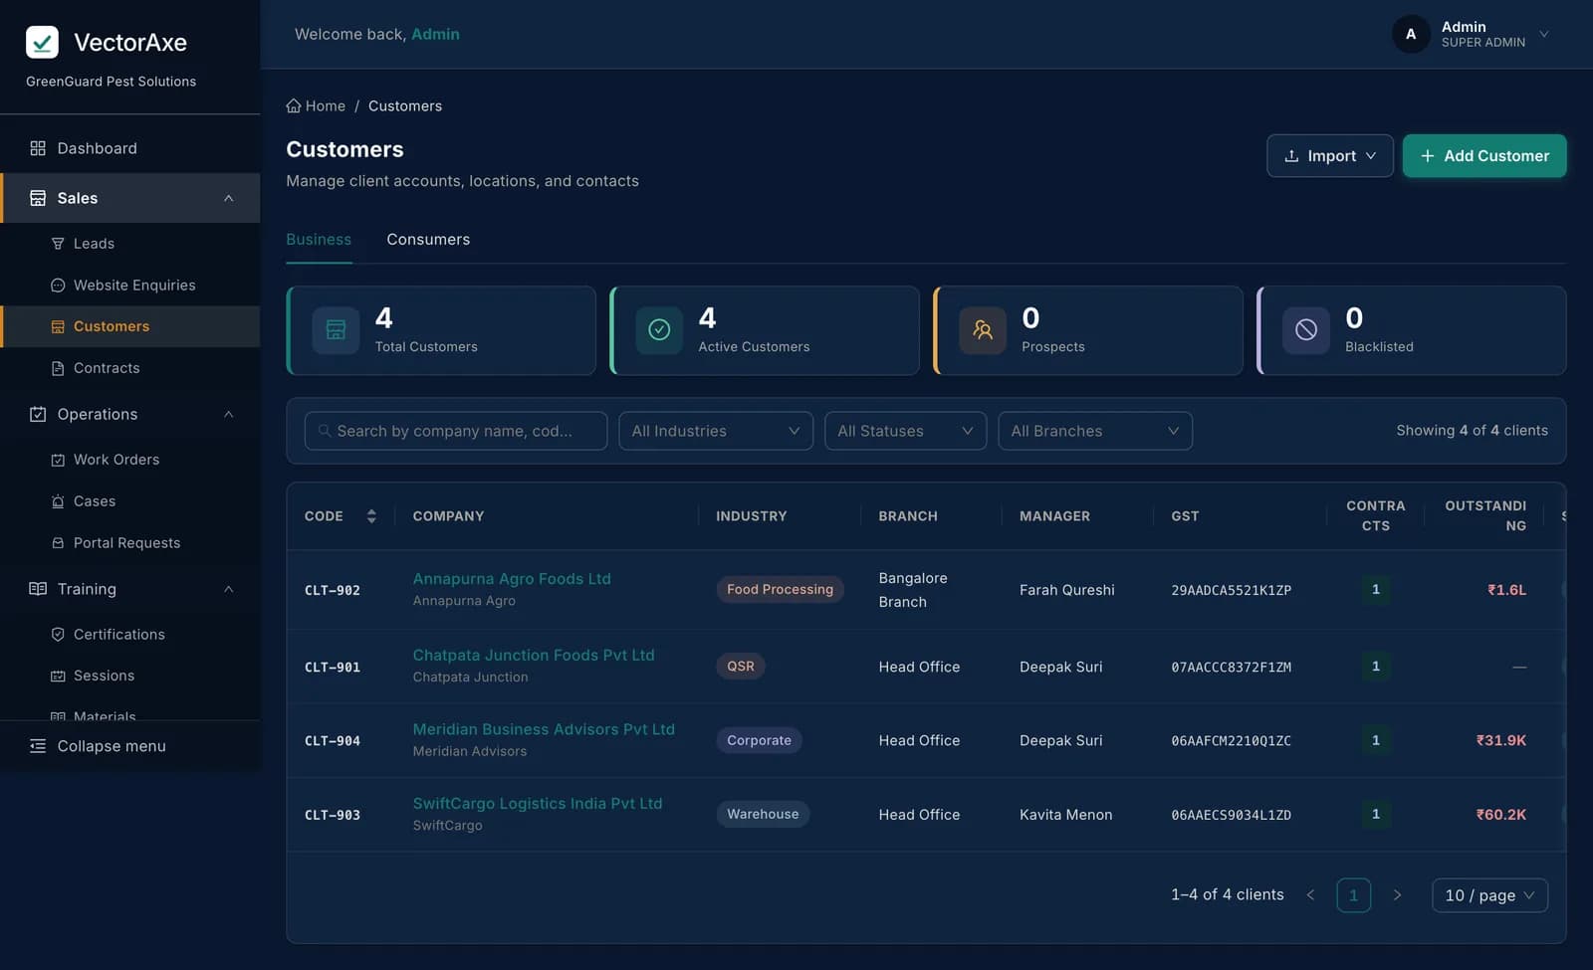
Task: Click the Blacklisted ban icon
Action: click(x=1306, y=330)
